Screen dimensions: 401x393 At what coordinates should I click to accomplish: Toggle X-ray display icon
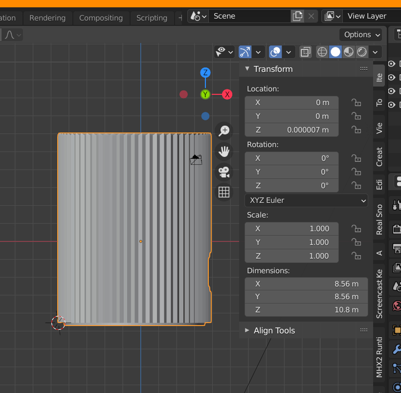coord(306,52)
